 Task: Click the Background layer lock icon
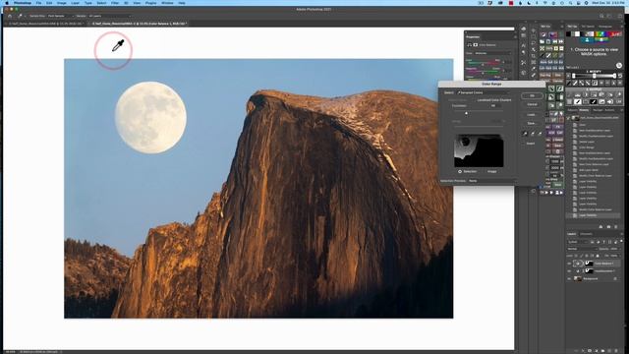coord(615,278)
